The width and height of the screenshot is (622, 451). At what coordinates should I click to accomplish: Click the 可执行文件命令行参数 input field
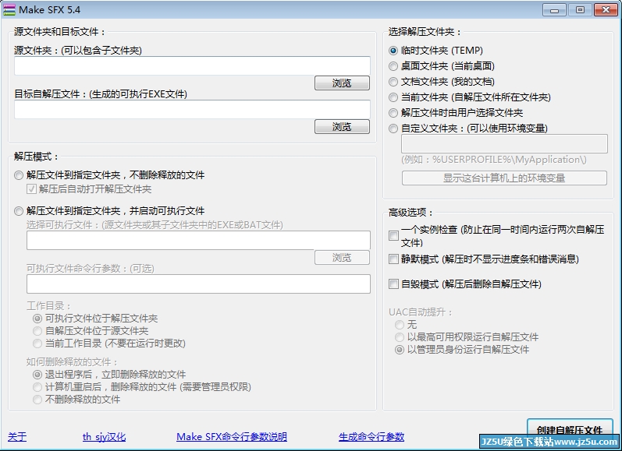pos(198,284)
